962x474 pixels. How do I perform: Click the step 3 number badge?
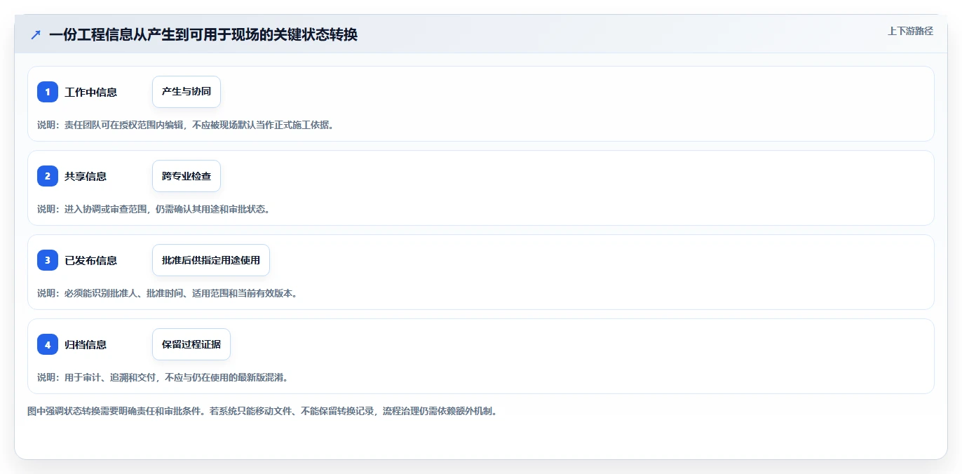[x=48, y=260]
